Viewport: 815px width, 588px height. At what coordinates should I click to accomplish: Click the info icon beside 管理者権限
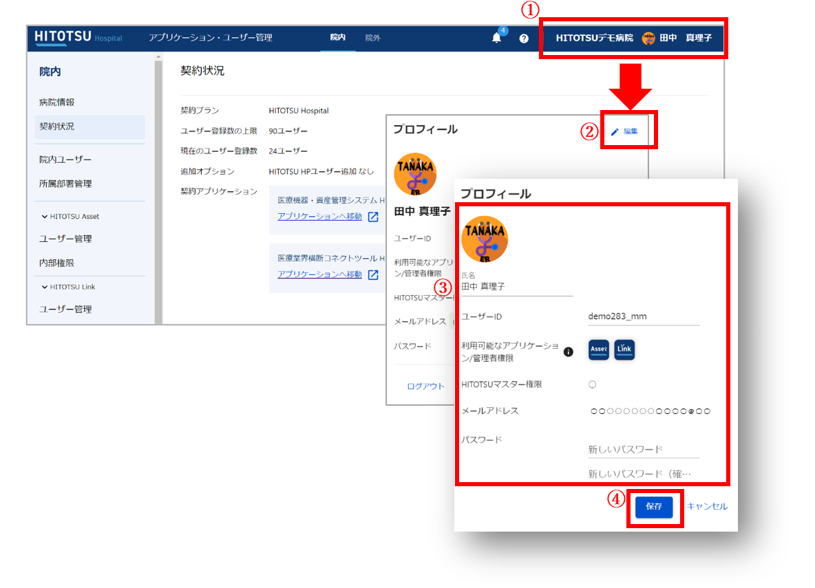tap(569, 352)
